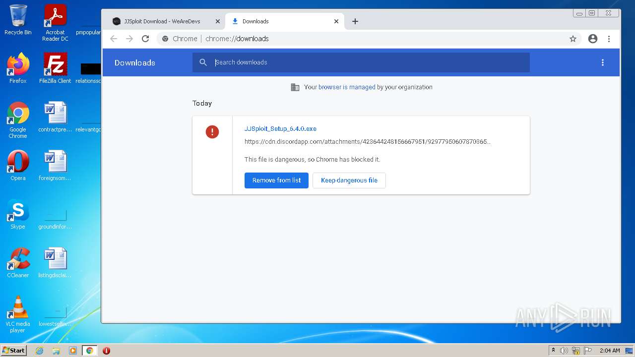Select the contractpre Word document icon

55,117
